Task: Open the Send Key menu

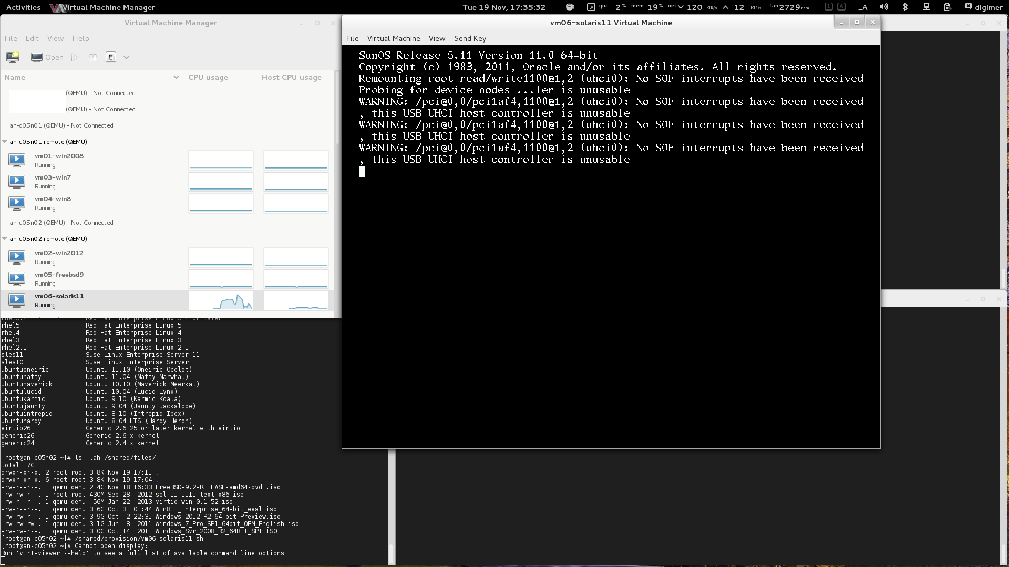Action: pyautogui.click(x=470, y=38)
